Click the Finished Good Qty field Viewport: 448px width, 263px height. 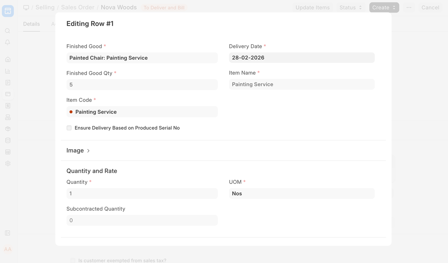142,85
